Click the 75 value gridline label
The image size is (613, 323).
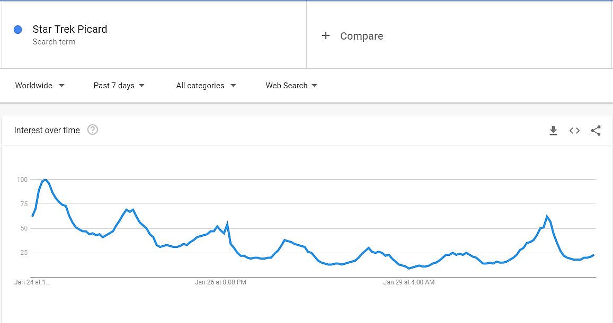[22, 204]
